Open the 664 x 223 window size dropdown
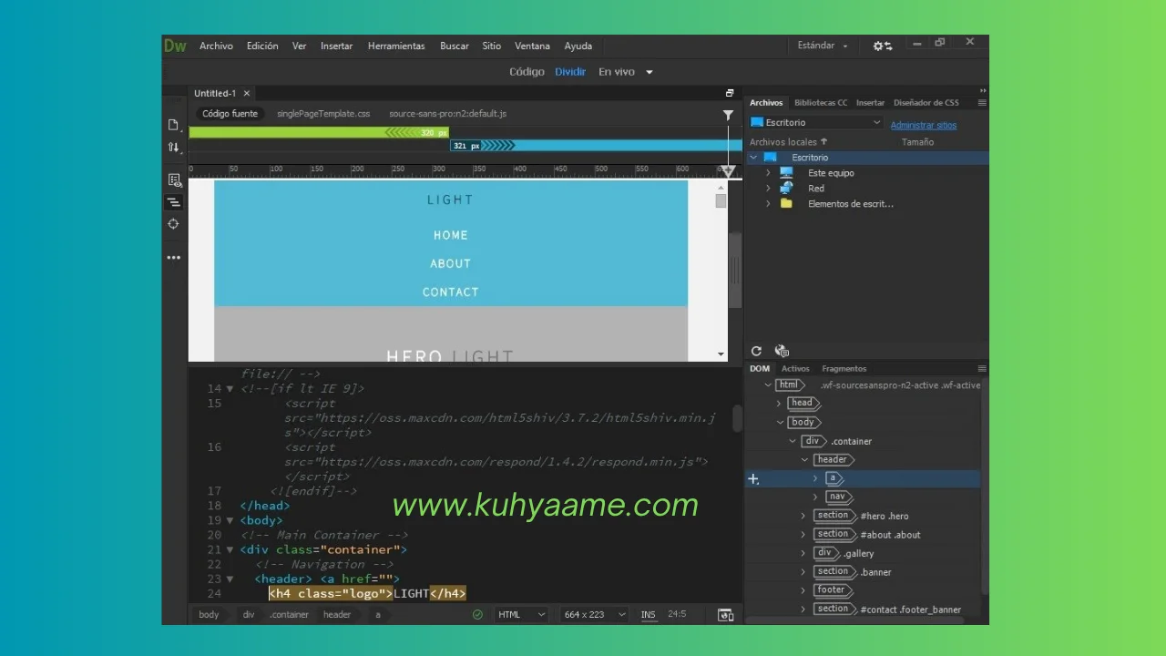 click(x=595, y=615)
